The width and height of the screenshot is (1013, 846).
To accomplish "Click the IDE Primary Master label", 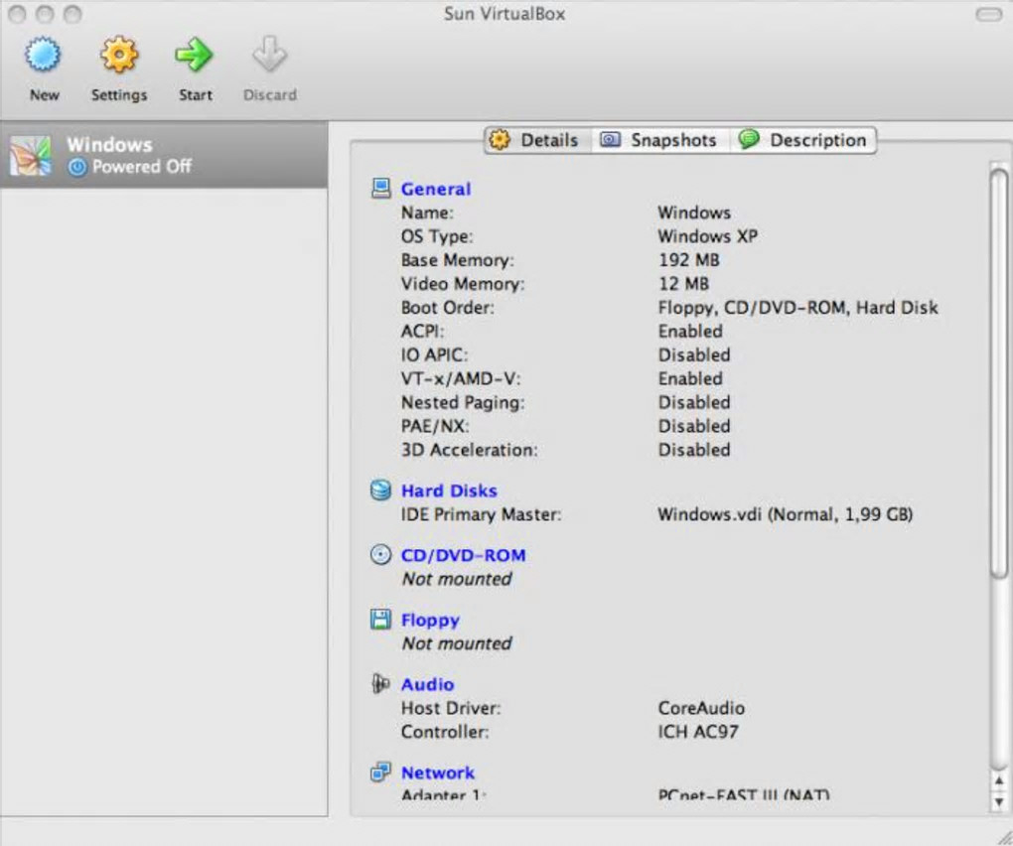I will pos(482,514).
